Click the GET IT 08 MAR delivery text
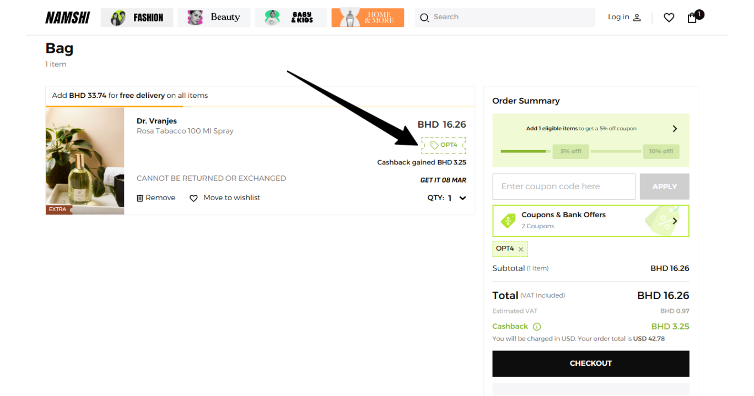The image size is (754, 396). [x=443, y=180]
